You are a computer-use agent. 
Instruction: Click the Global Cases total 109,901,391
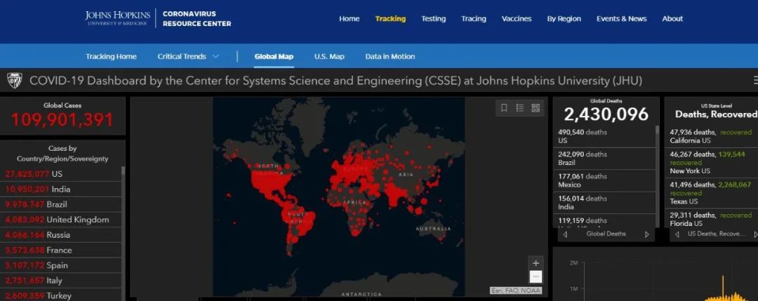coord(62,120)
